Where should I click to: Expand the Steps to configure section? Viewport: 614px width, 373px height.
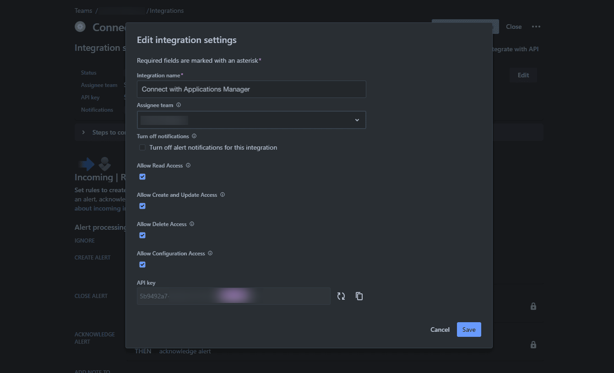click(83, 132)
